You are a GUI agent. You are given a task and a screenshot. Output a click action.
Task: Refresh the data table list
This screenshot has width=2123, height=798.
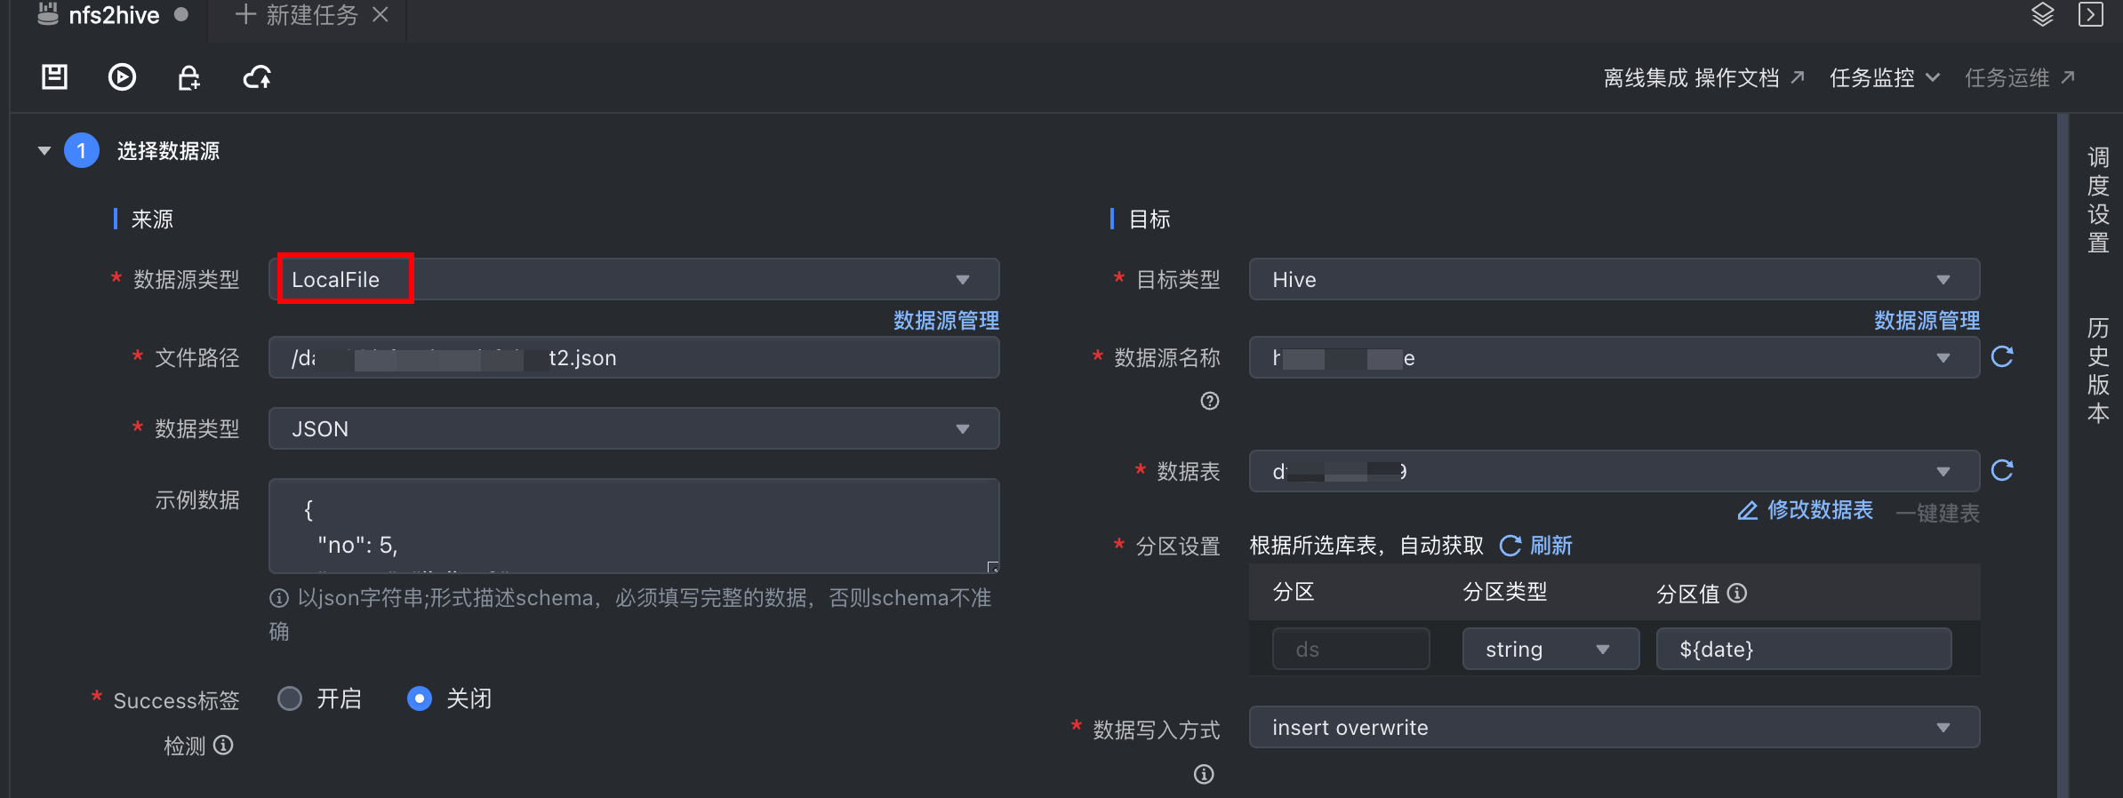[2002, 470]
